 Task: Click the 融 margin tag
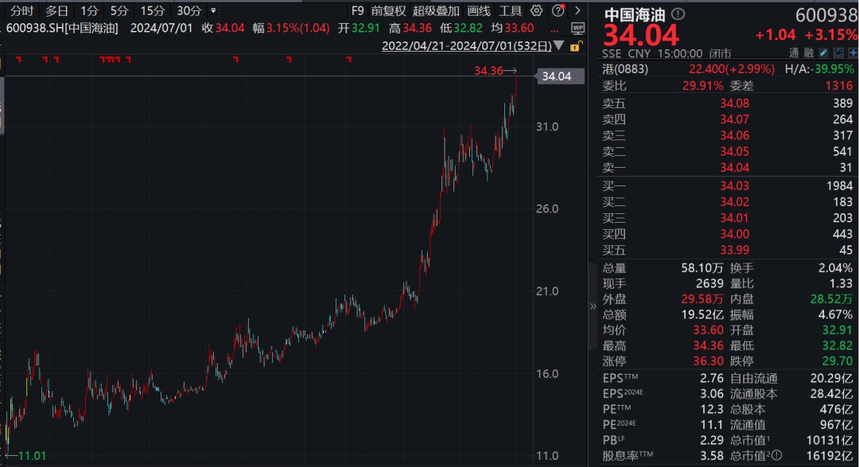pyautogui.click(x=809, y=53)
